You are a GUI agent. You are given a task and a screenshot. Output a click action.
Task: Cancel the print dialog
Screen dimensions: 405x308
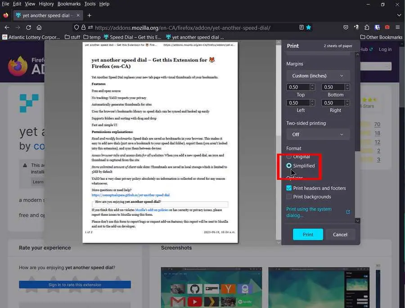pyautogui.click(x=340, y=234)
